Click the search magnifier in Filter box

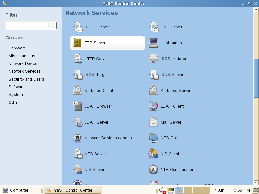click(51, 26)
